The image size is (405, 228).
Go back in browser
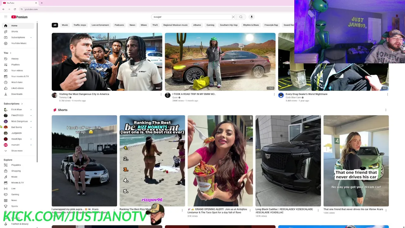click(x=3, y=9)
